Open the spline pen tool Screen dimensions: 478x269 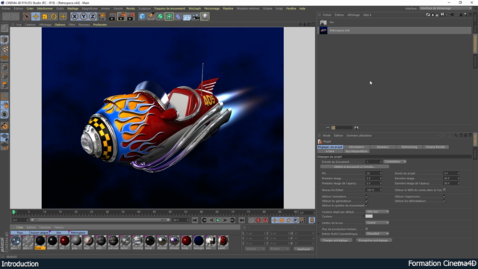pyautogui.click(x=151, y=16)
